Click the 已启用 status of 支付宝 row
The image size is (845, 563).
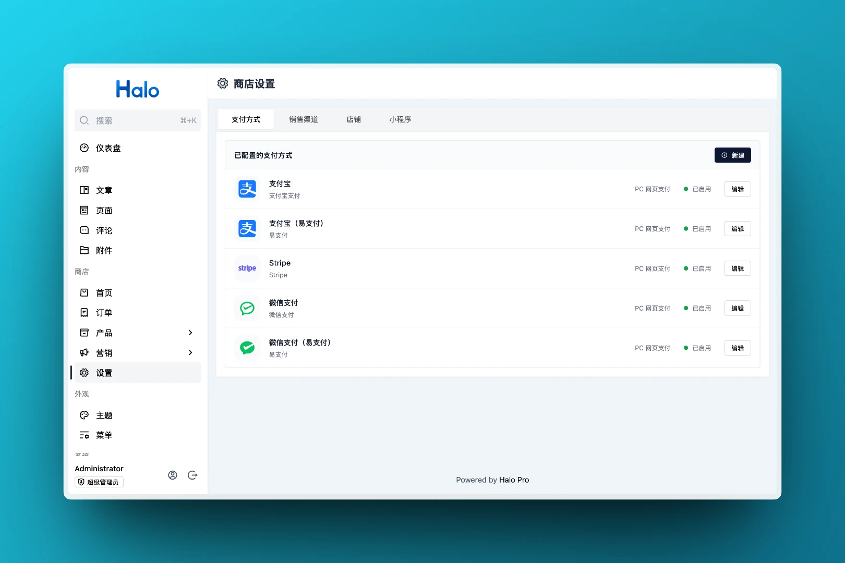[697, 189]
